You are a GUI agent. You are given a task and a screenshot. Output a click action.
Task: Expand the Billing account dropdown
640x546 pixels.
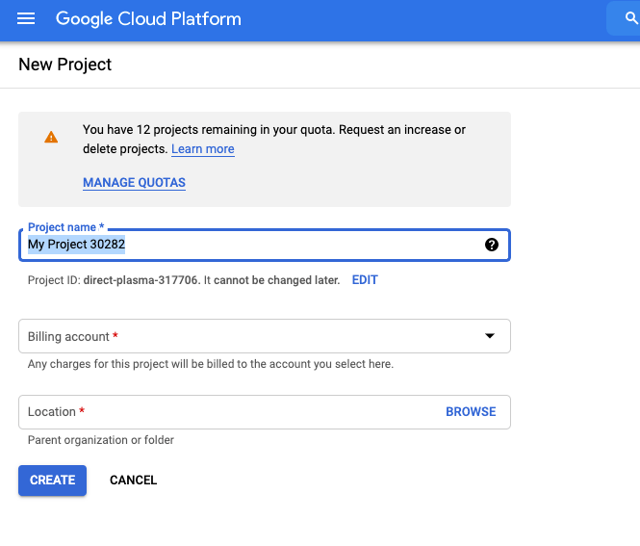pos(265,336)
